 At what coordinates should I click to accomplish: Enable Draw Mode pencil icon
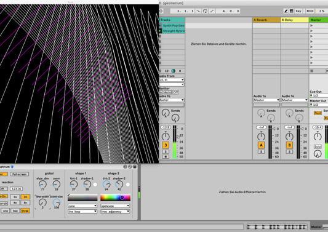coord(286,11)
